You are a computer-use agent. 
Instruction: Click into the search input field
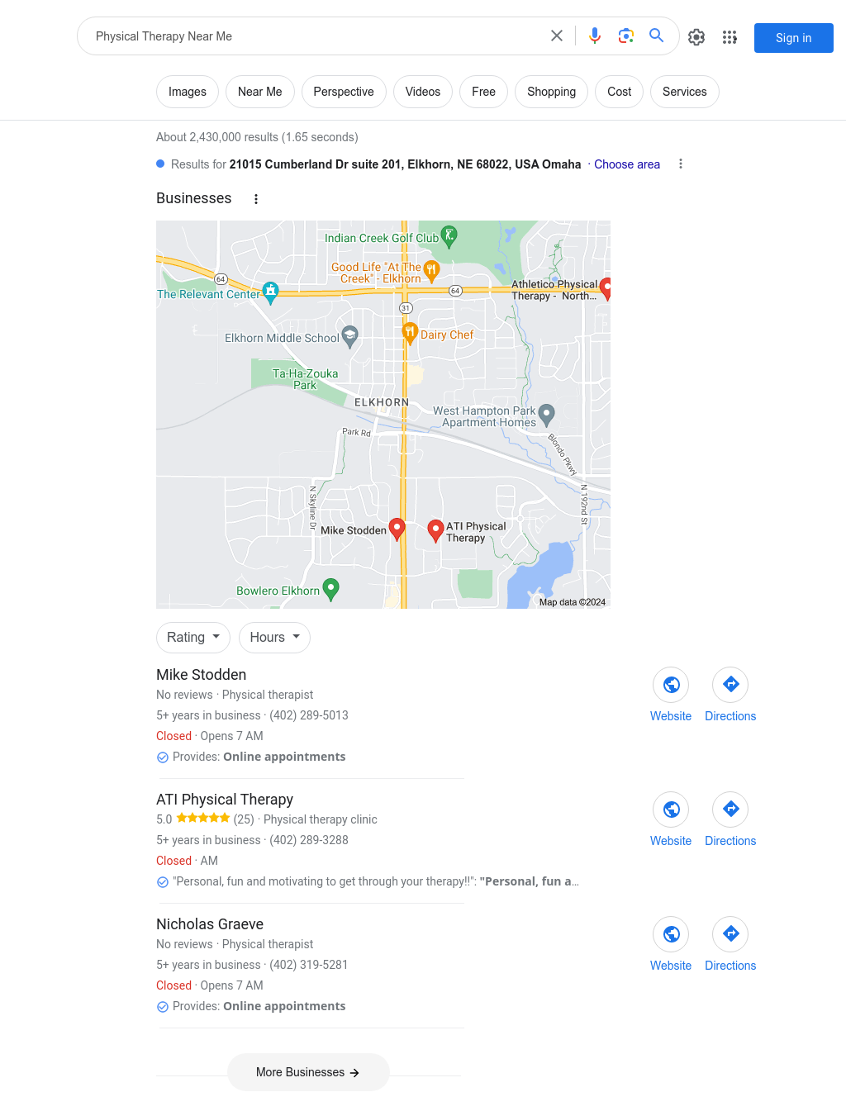(x=314, y=36)
